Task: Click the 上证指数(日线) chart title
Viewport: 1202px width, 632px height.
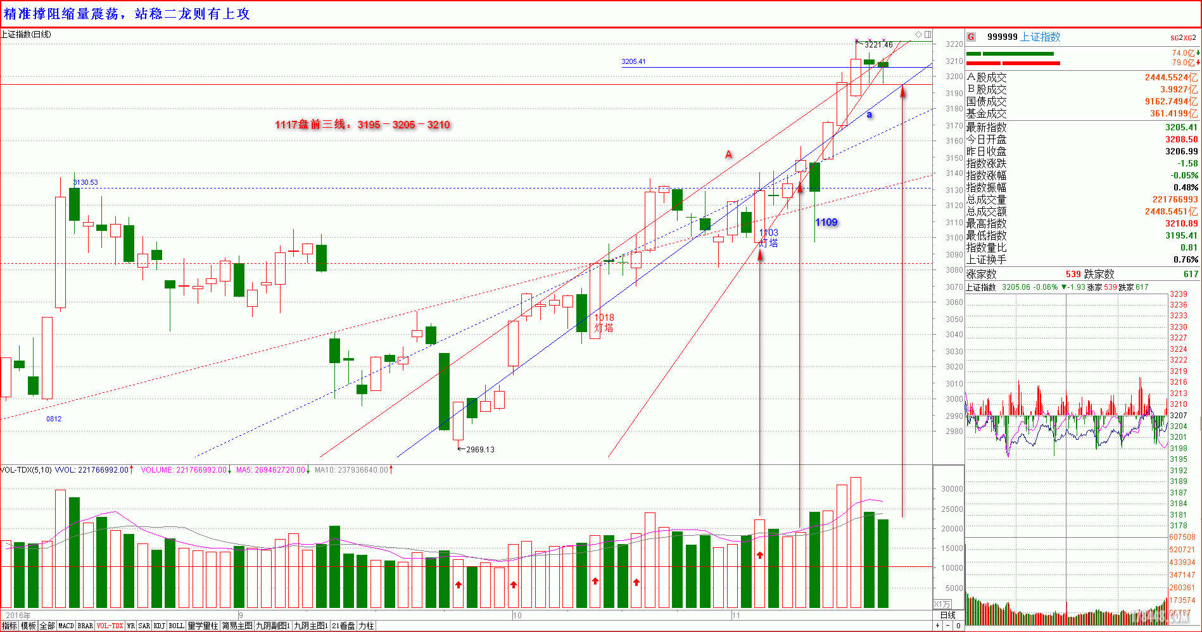Action: (x=26, y=34)
